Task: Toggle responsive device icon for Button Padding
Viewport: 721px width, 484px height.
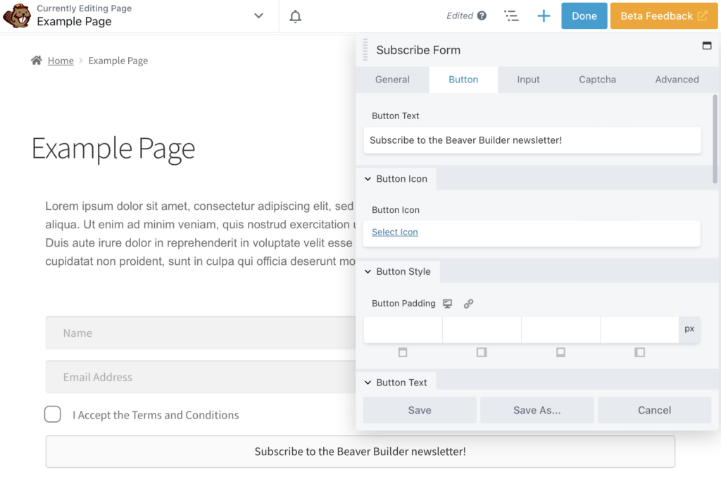Action: coord(447,304)
